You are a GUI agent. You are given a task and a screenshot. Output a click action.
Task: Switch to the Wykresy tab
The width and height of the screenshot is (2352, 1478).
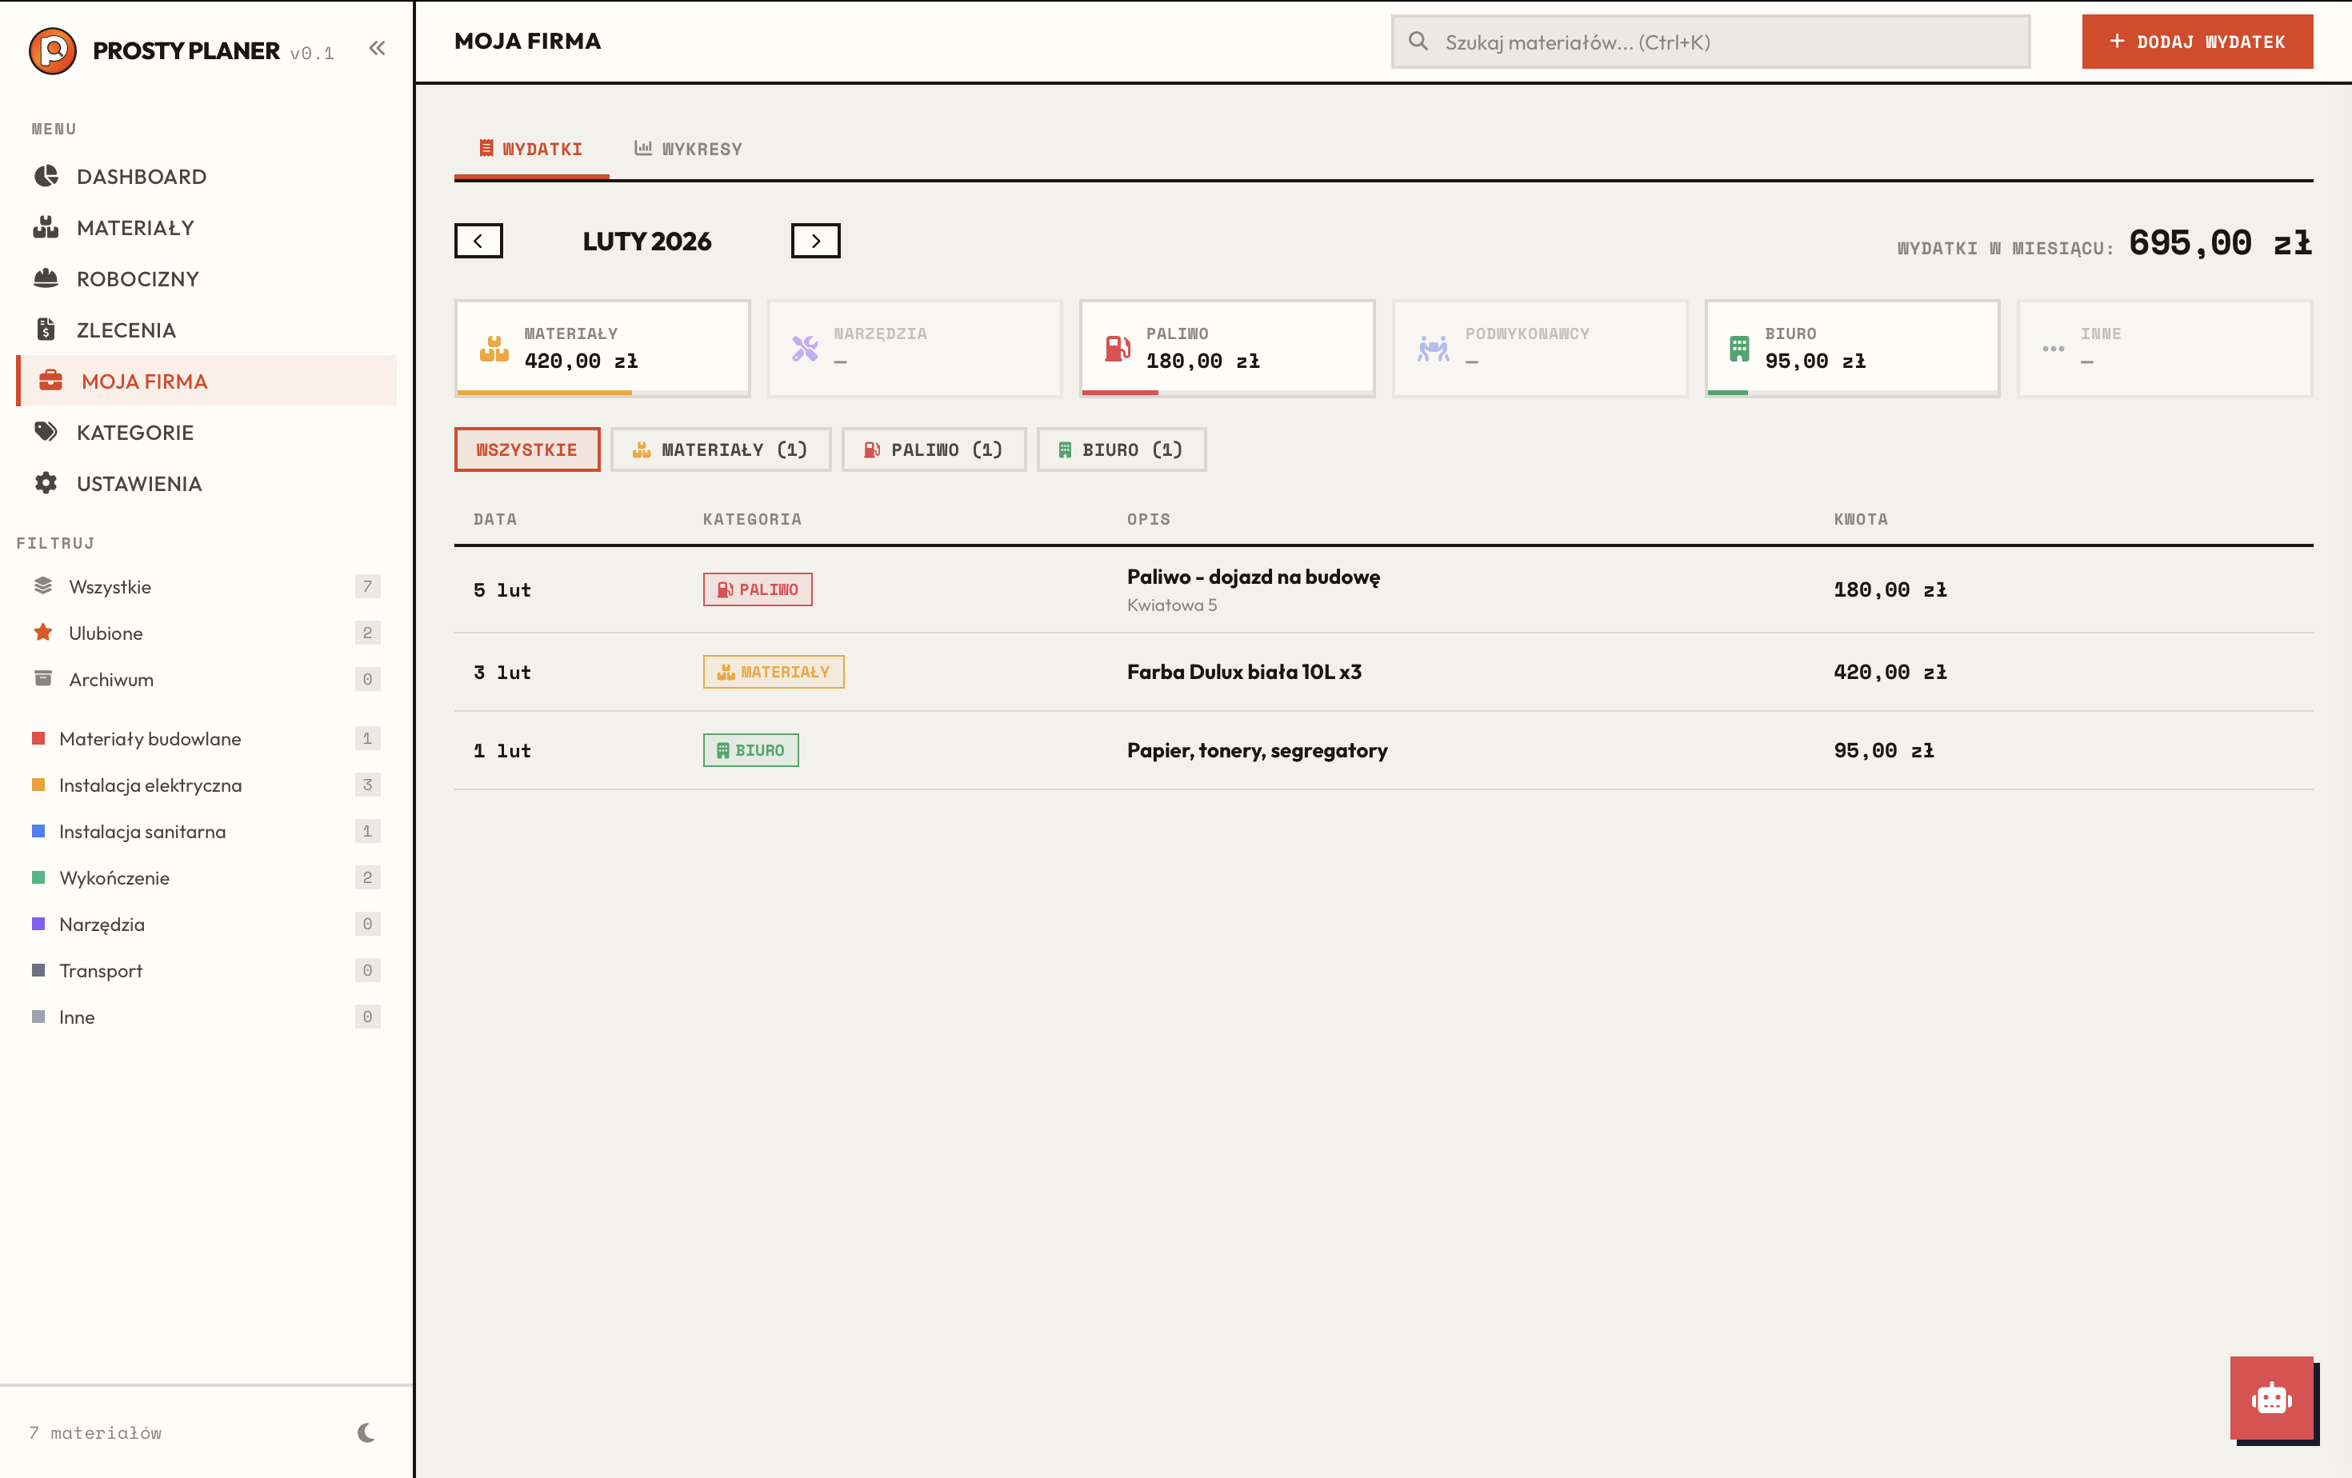click(689, 150)
